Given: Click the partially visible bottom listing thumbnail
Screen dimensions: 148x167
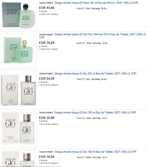Looking at the screenshot, I should 18,159.
